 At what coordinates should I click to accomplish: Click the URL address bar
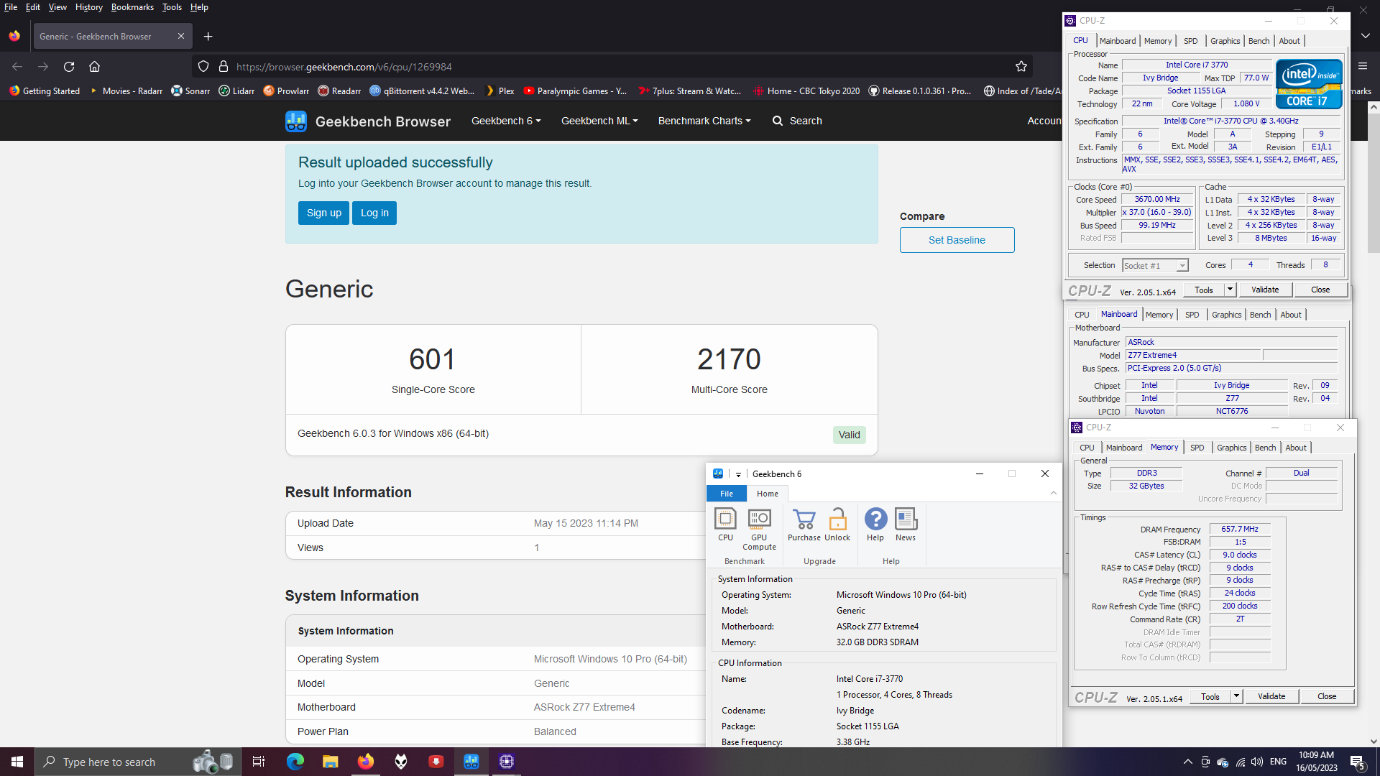pos(611,67)
